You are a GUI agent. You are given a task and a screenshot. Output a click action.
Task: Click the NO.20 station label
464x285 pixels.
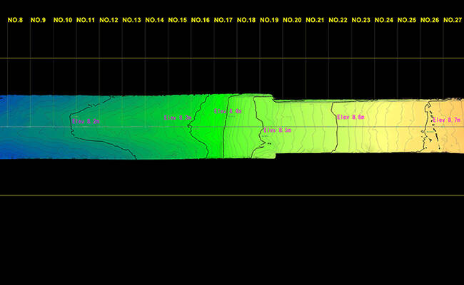click(292, 21)
